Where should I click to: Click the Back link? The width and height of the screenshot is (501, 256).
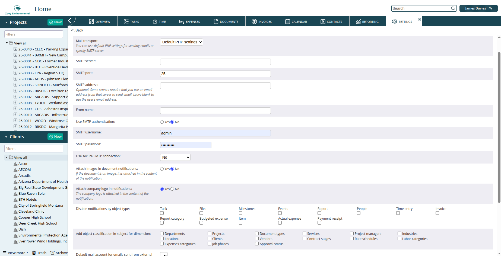pyautogui.click(x=77, y=30)
